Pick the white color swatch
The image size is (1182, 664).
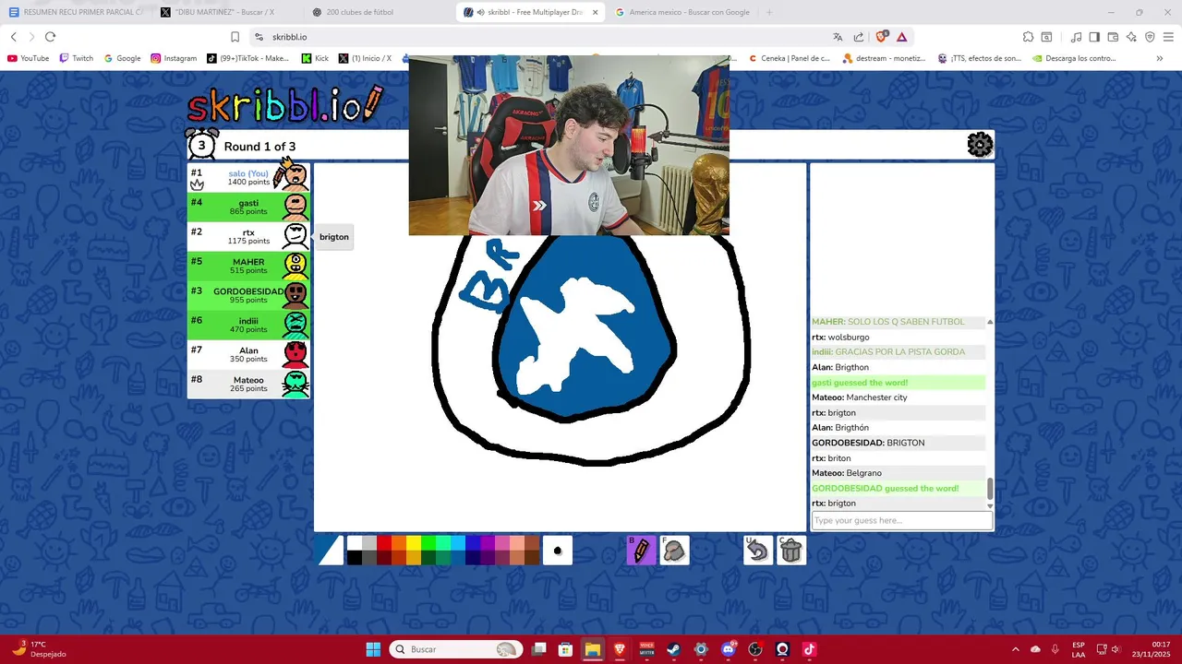pyautogui.click(x=355, y=543)
